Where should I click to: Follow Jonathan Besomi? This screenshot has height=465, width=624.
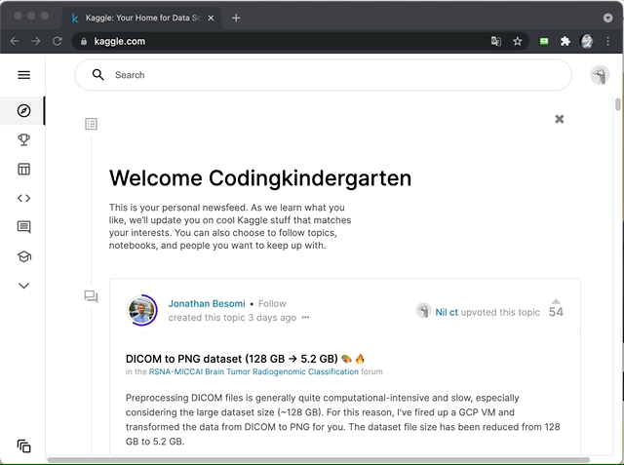click(272, 303)
